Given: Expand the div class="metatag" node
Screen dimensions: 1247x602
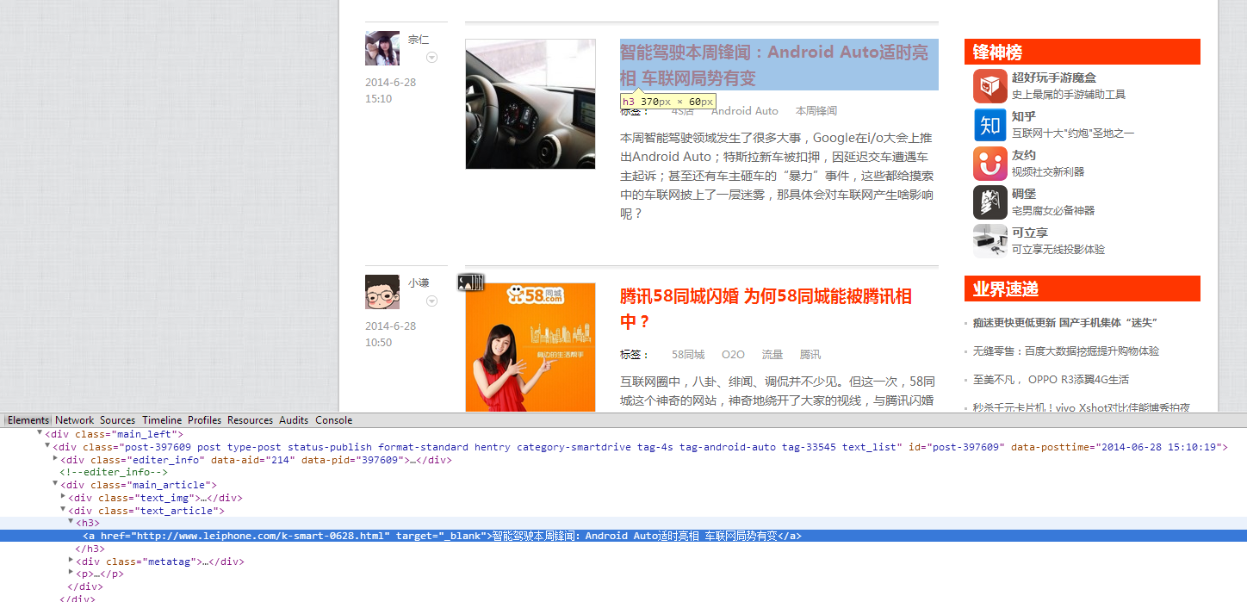Looking at the screenshot, I should coord(70,561).
